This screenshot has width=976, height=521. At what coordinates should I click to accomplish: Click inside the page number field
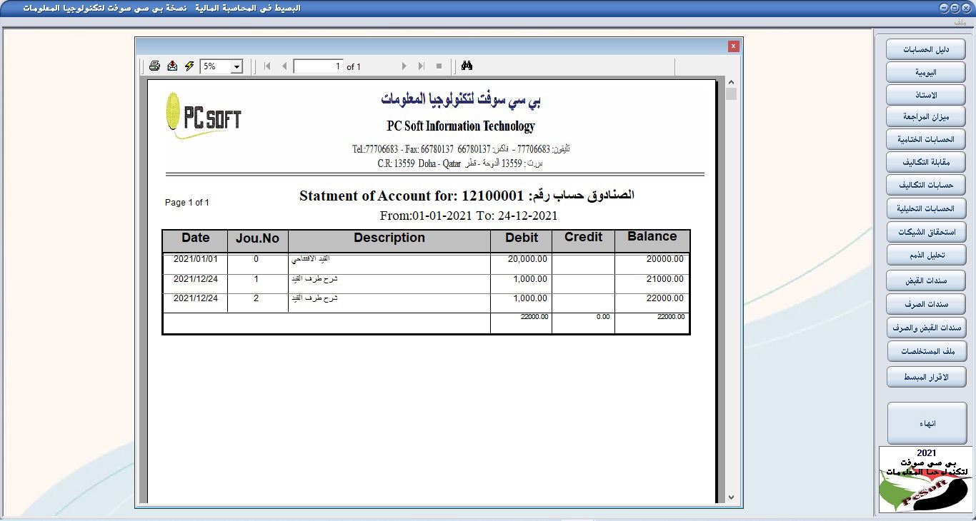tap(317, 65)
